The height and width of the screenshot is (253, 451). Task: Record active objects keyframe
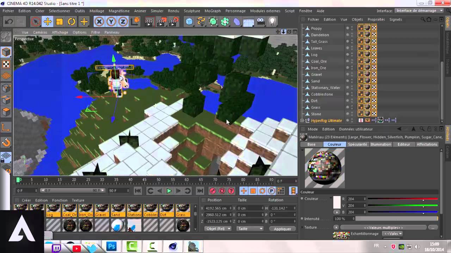(212, 191)
